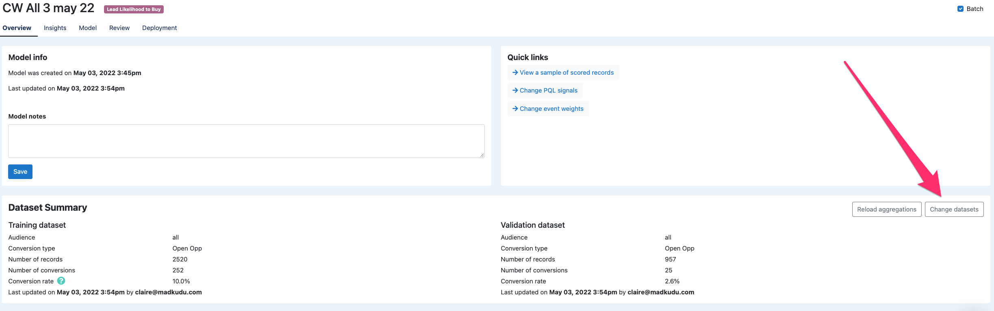Click the CW All 3 may 22 title
Viewport: 994px width, 311px height.
tap(48, 8)
